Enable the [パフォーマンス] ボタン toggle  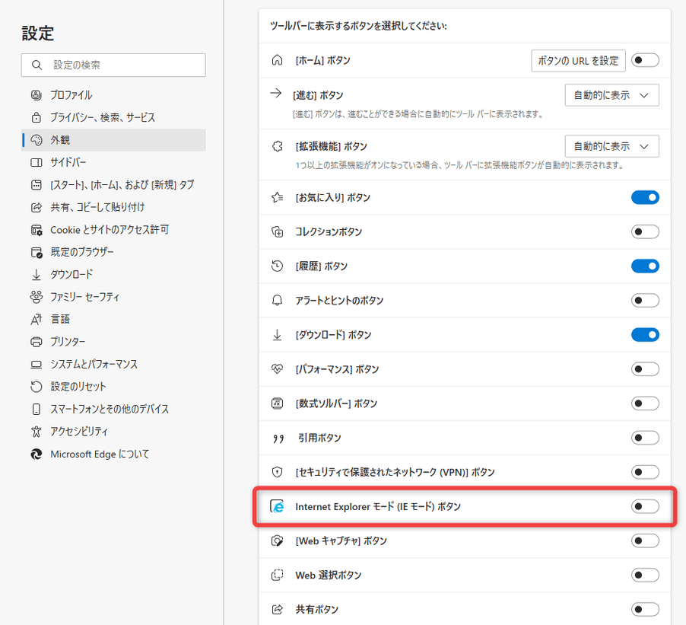pos(645,368)
